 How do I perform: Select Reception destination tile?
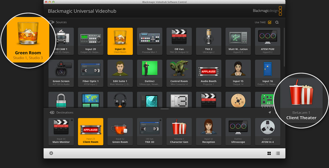click(x=209, y=132)
